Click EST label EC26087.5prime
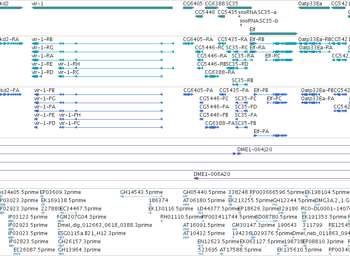This screenshot has width=350, height=256. 34,250
